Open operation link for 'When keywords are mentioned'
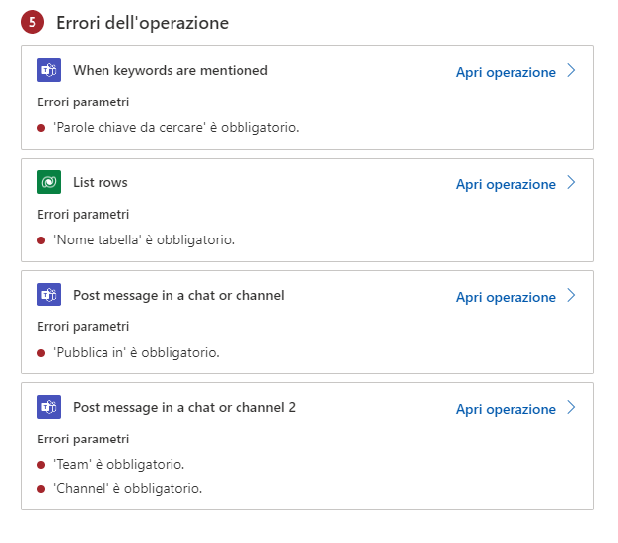Screen dimensions: 618x543 coord(506,72)
